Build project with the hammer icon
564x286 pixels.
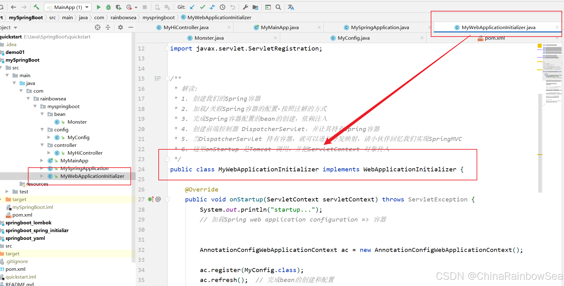click(x=36, y=7)
